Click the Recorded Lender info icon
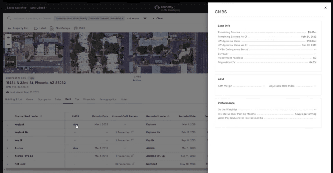 pyautogui.click(x=168, y=117)
